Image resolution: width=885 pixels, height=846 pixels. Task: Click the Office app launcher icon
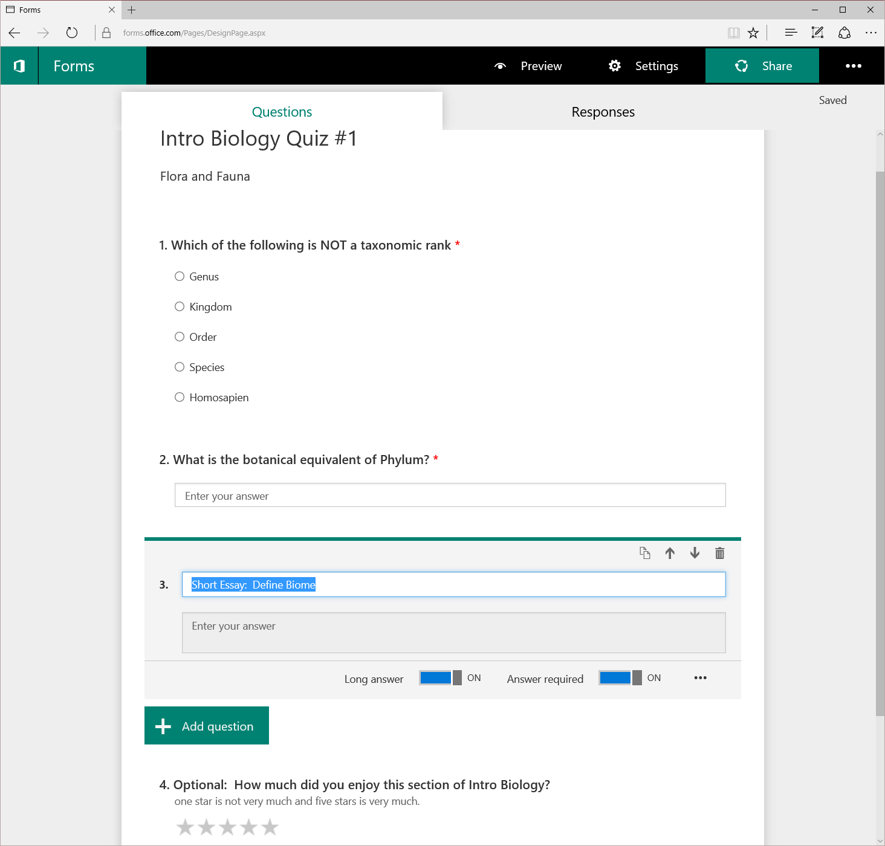(x=19, y=66)
